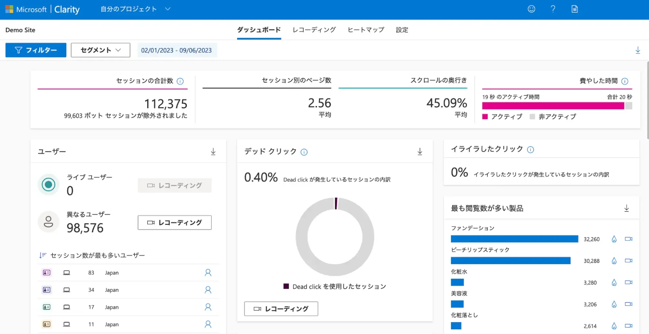The height and width of the screenshot is (334, 649).
Task: Open the セグメント dropdown
Action: point(100,50)
